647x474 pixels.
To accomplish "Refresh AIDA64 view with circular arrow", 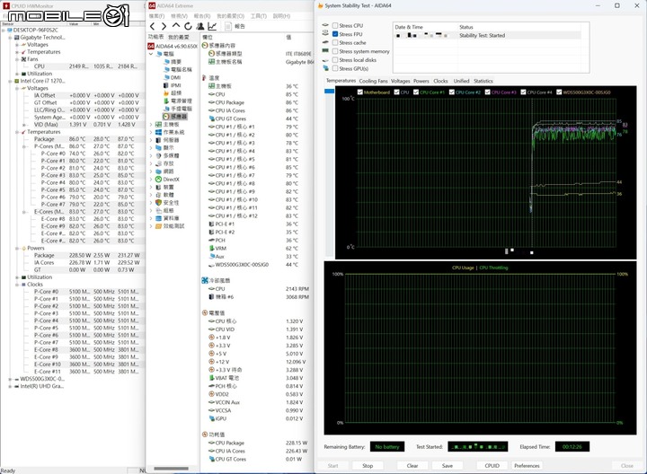I will pyautogui.click(x=188, y=26).
